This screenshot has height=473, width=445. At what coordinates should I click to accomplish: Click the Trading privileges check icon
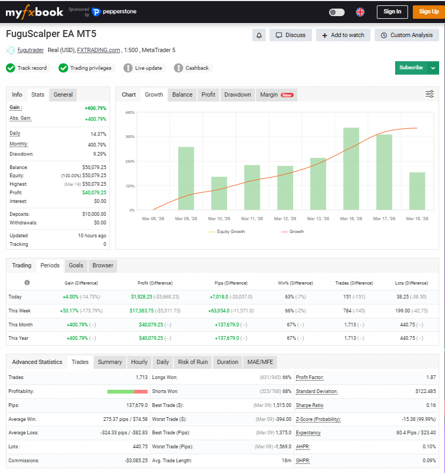pyautogui.click(x=63, y=68)
